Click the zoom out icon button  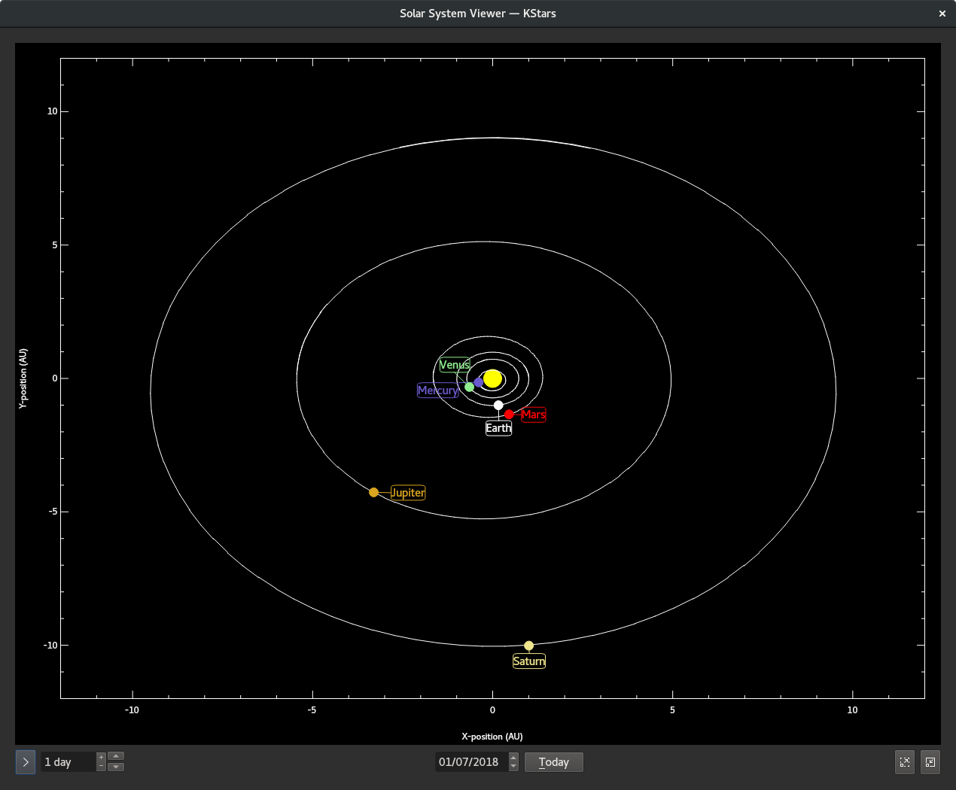[930, 762]
